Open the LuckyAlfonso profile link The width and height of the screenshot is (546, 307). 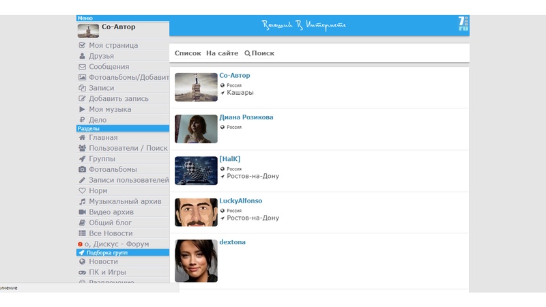point(240,201)
